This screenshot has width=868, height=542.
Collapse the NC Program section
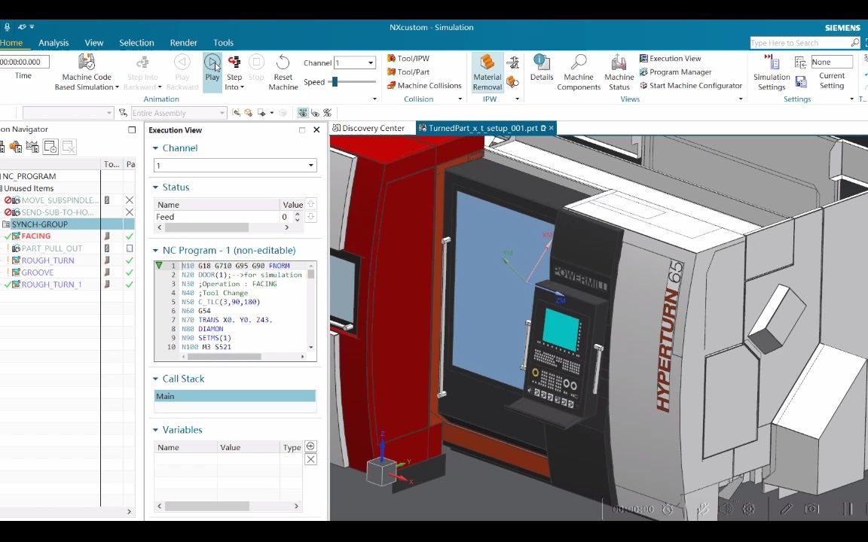tap(156, 251)
